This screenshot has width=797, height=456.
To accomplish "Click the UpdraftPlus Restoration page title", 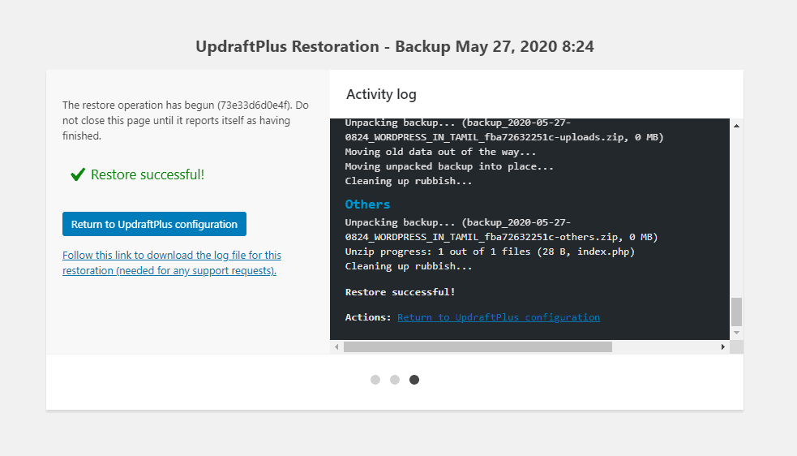I will pyautogui.click(x=395, y=46).
